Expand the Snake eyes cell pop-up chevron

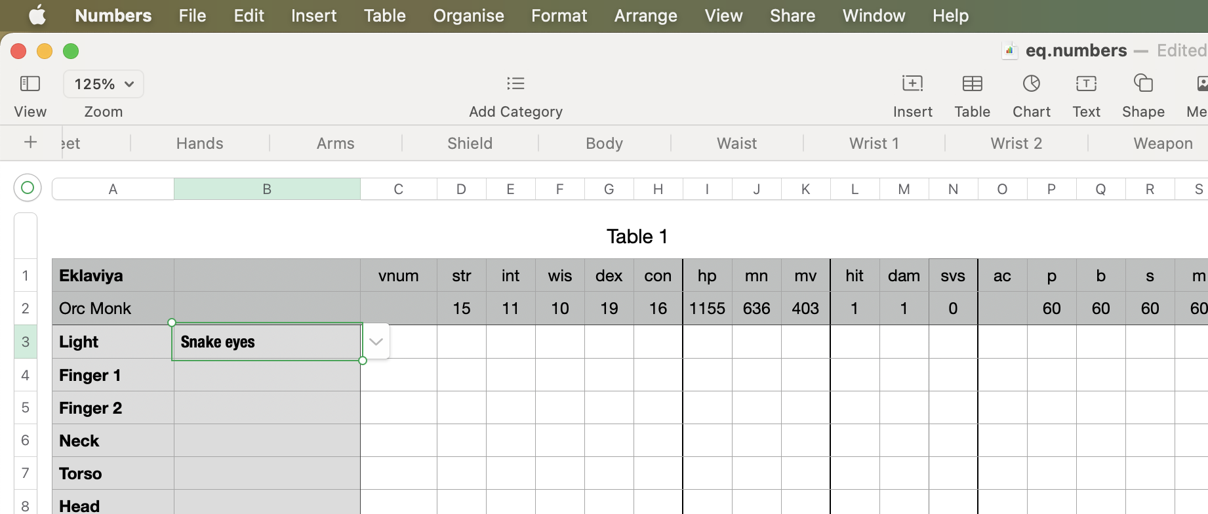(376, 342)
